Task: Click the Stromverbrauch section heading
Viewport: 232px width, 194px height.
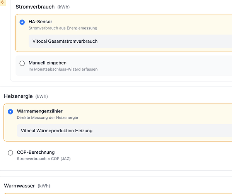Action: (x=35, y=7)
